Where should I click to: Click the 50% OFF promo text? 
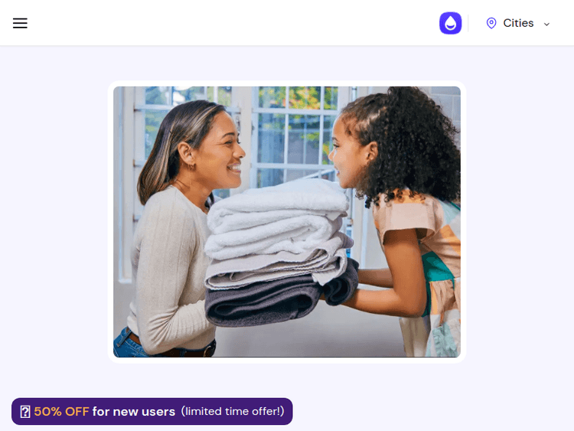[61, 412]
